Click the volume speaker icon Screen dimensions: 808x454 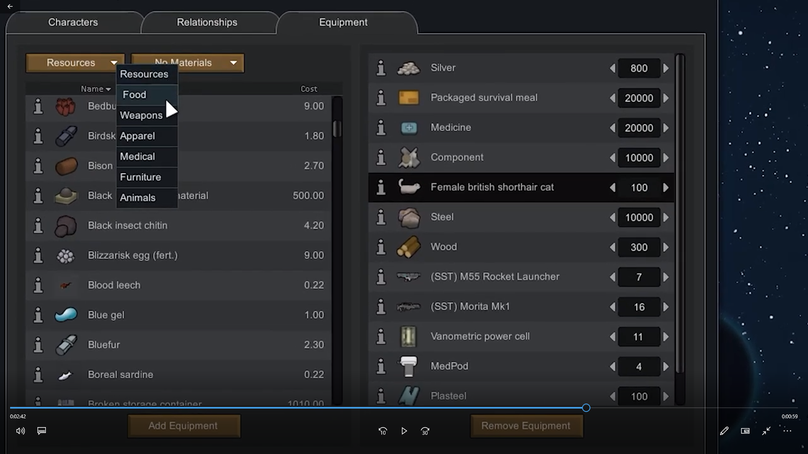pyautogui.click(x=20, y=431)
